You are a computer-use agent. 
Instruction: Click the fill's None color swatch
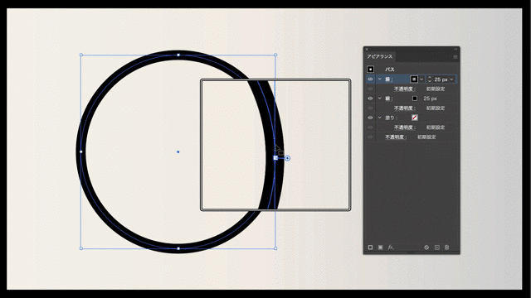(x=415, y=118)
